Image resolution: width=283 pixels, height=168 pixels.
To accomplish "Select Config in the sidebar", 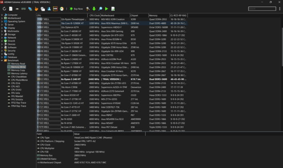I will [11, 54].
